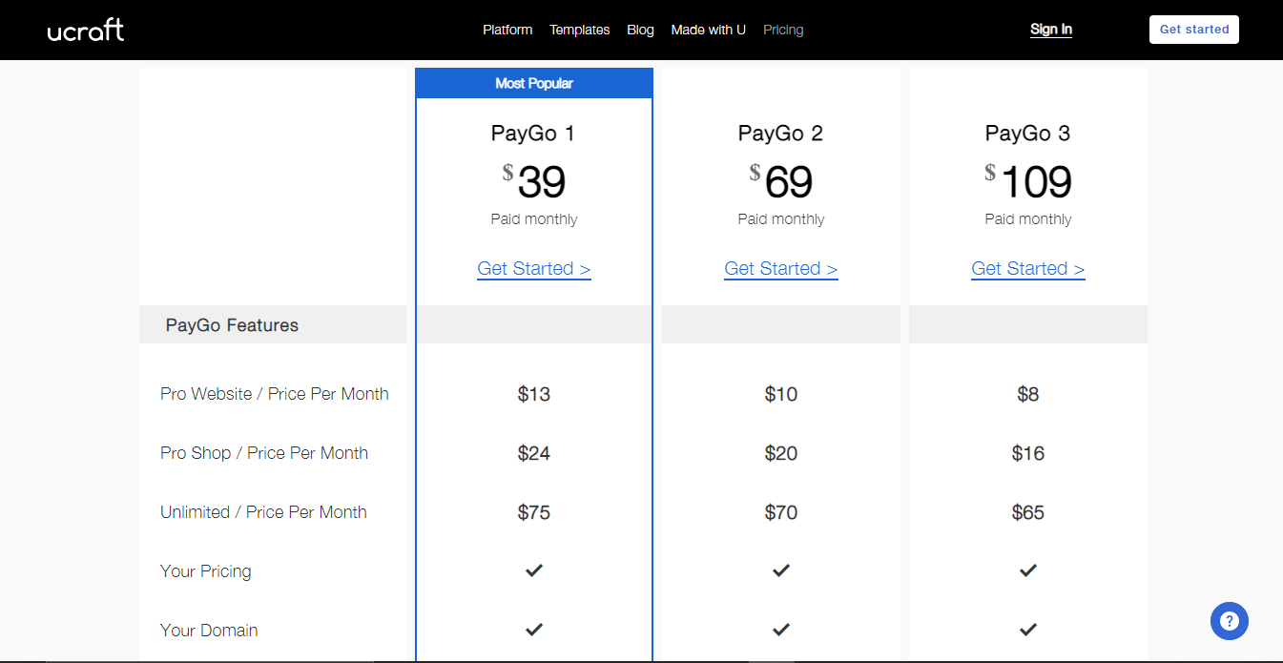Click the ucraft logo
This screenshot has width=1283, height=663.
click(86, 31)
